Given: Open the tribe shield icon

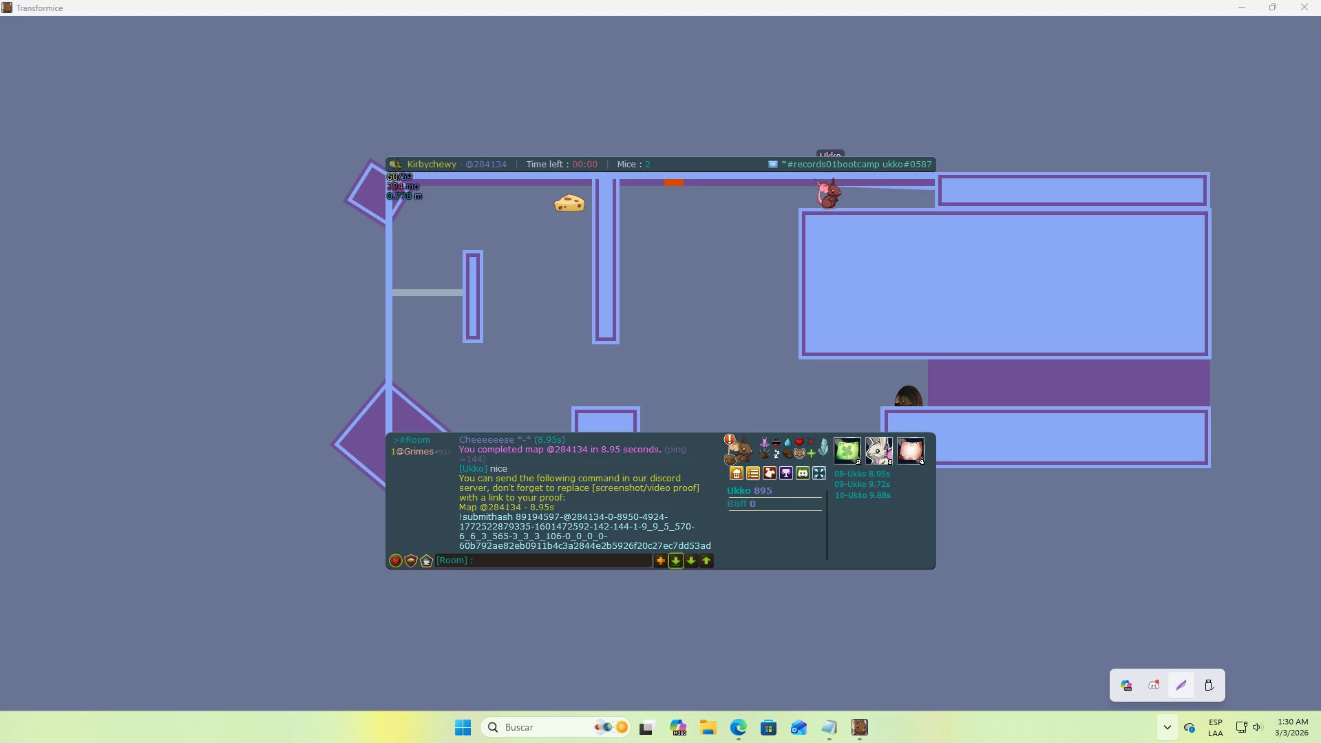Looking at the screenshot, I should click(x=411, y=561).
